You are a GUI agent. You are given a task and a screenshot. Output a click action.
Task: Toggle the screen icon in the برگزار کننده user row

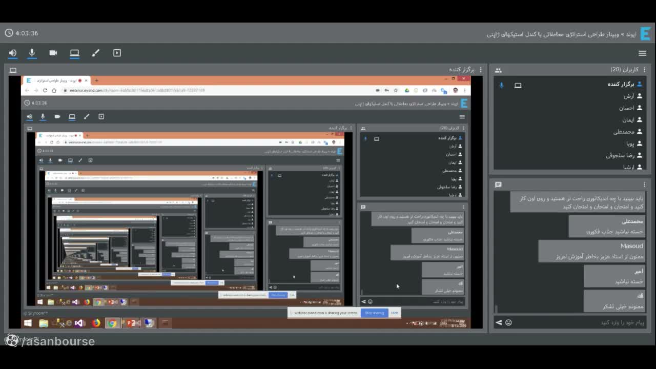(x=518, y=86)
